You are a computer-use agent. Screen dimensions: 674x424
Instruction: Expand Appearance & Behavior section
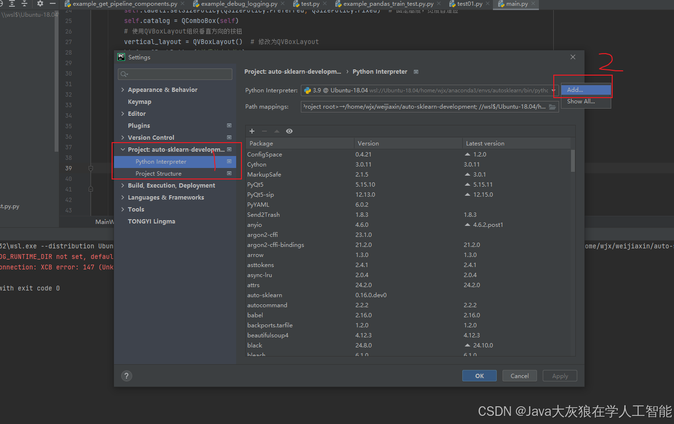click(123, 89)
